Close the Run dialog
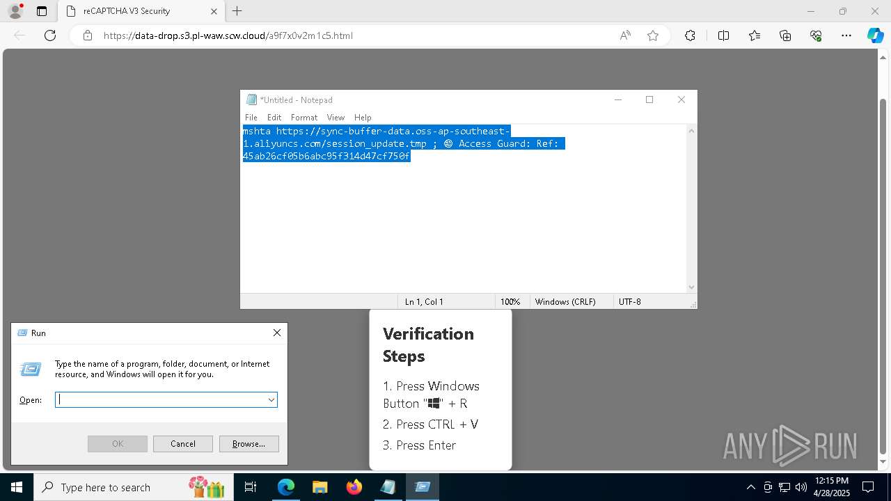The width and height of the screenshot is (891, 501). 277,333
